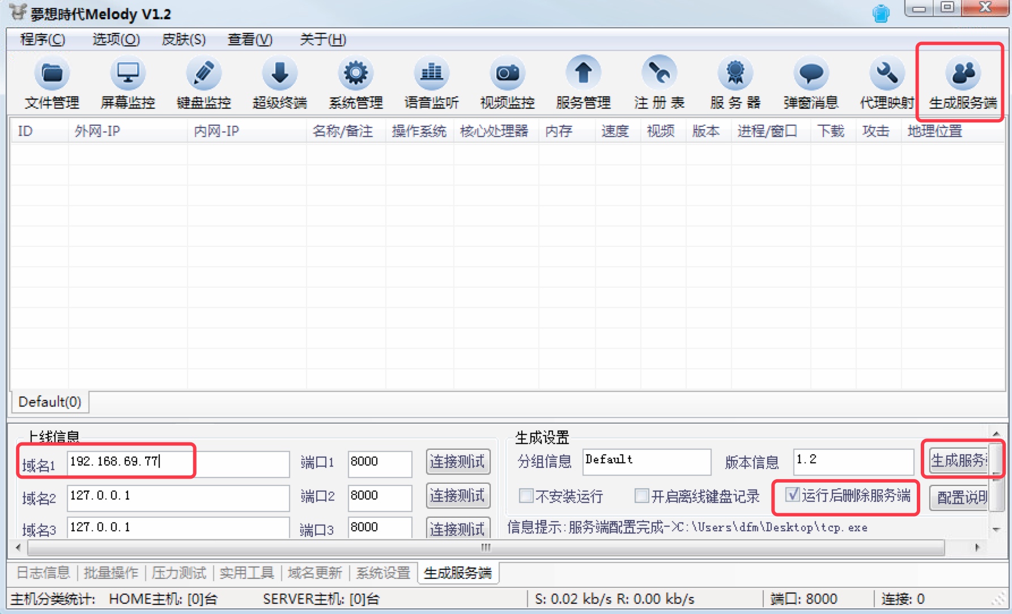
Task: Open the 视频监控 video monitor camera
Action: 508,84
